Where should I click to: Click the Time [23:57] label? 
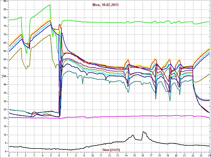111,150
